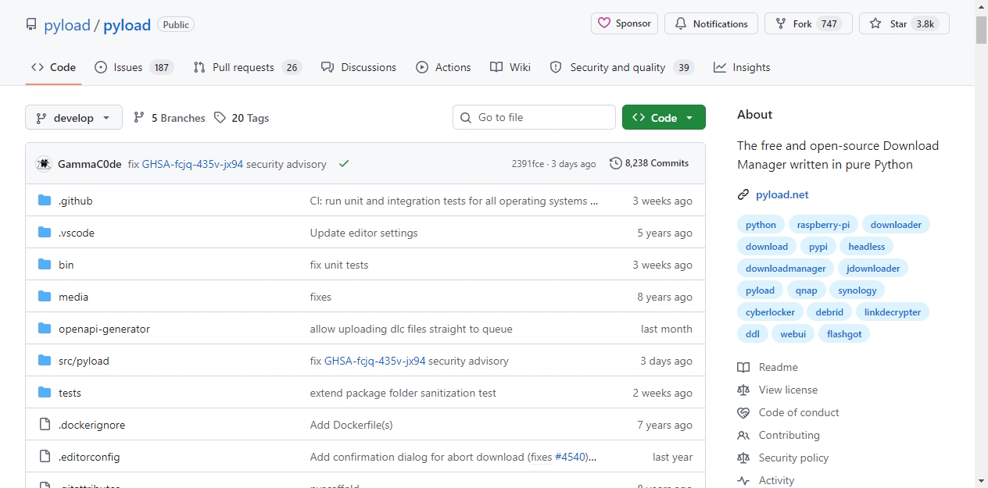The width and height of the screenshot is (988, 488).
Task: Click the Notifications bell button
Action: 711,23
